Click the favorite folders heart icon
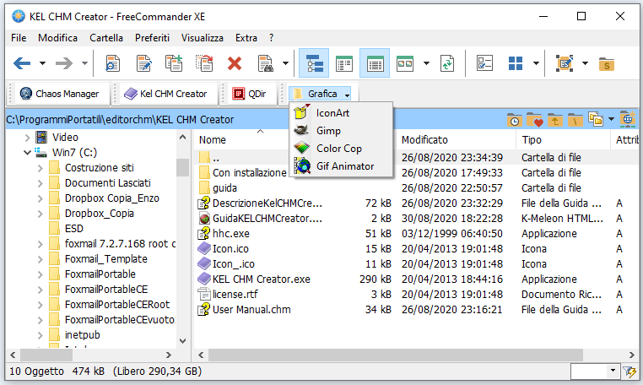The width and height of the screenshot is (643, 385). click(x=534, y=120)
